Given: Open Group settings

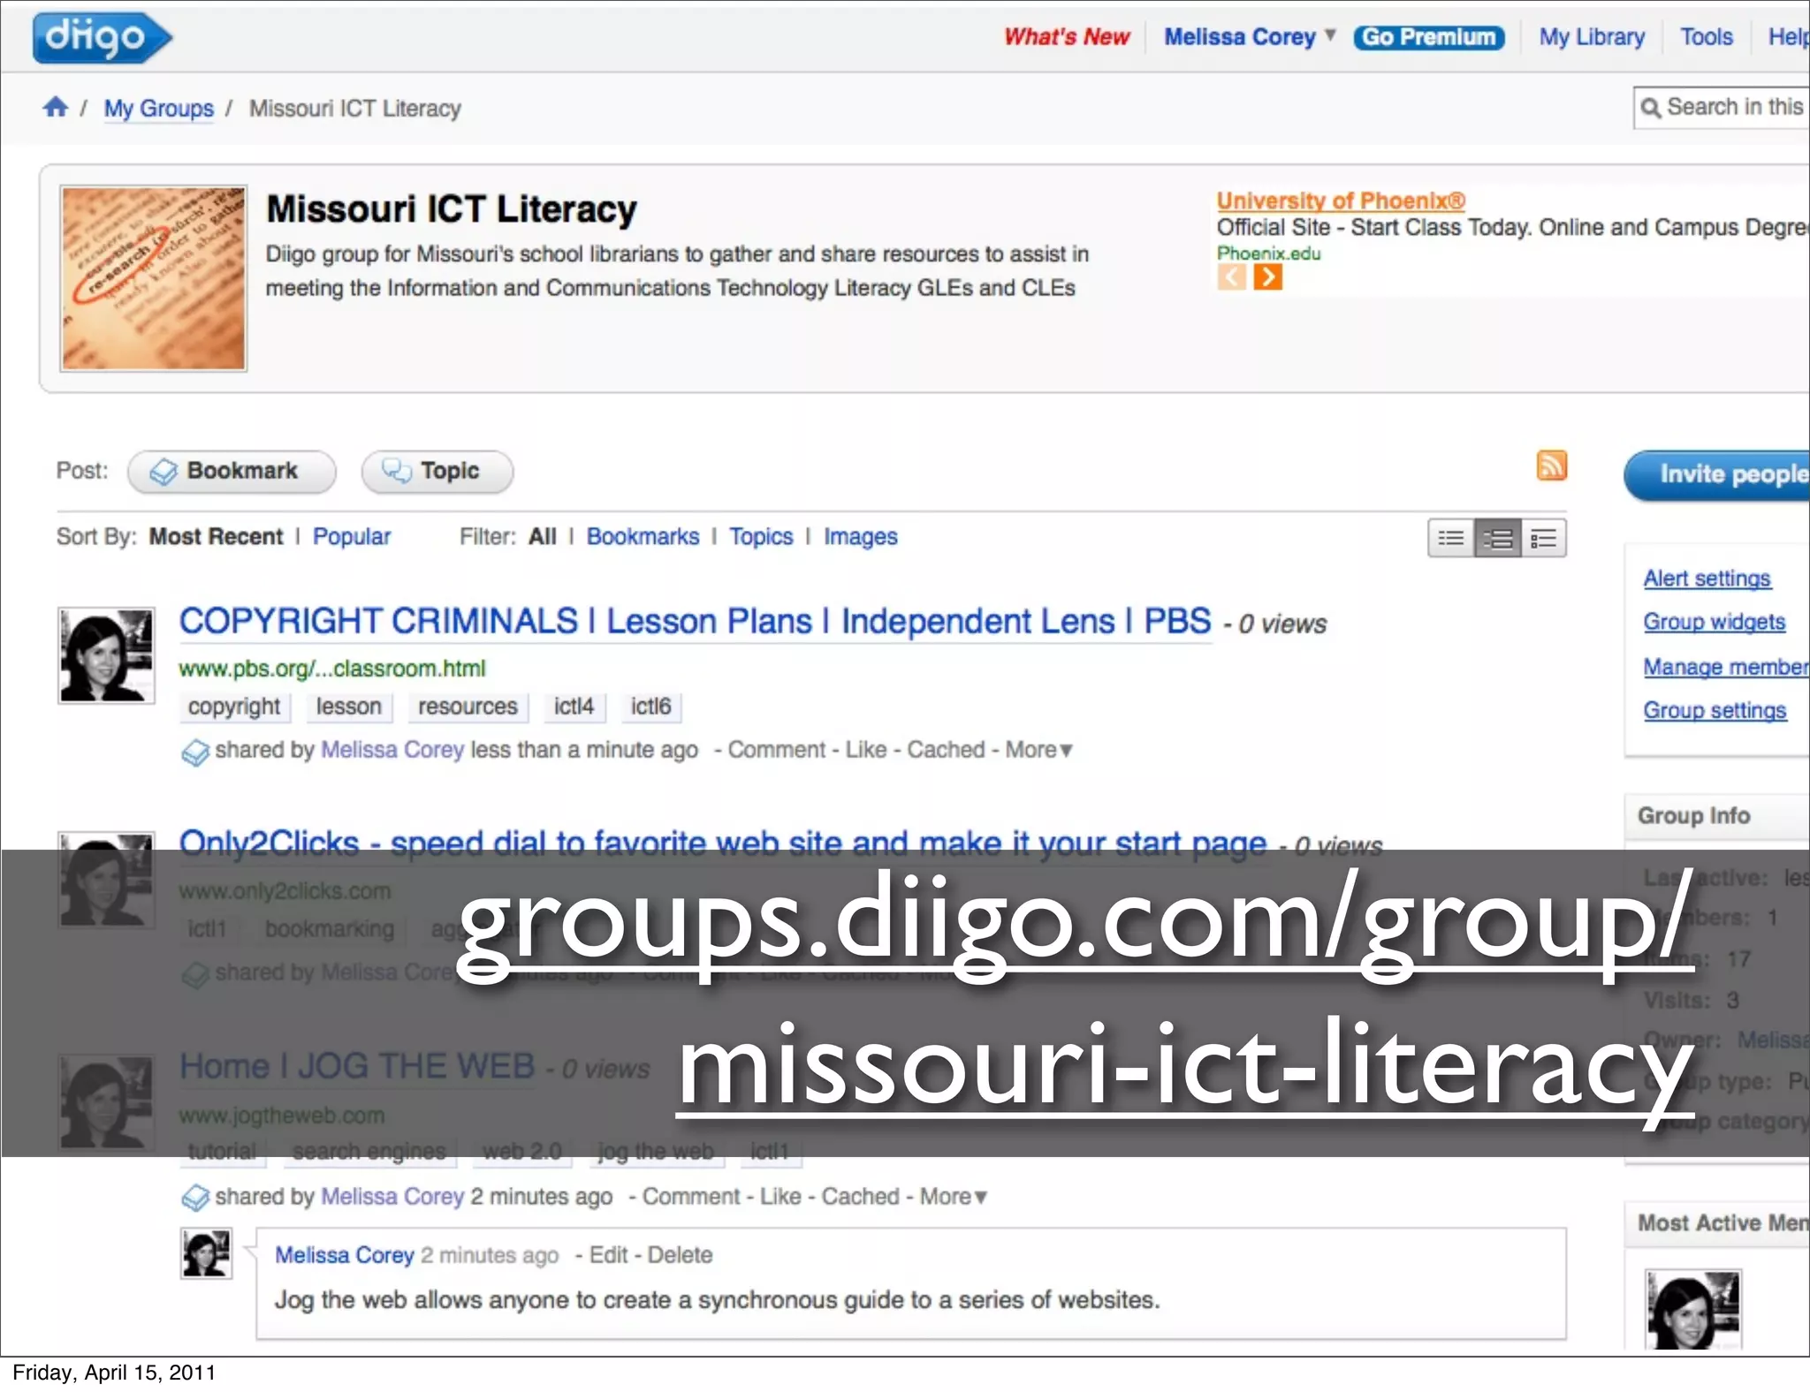Looking at the screenshot, I should click(x=1715, y=710).
